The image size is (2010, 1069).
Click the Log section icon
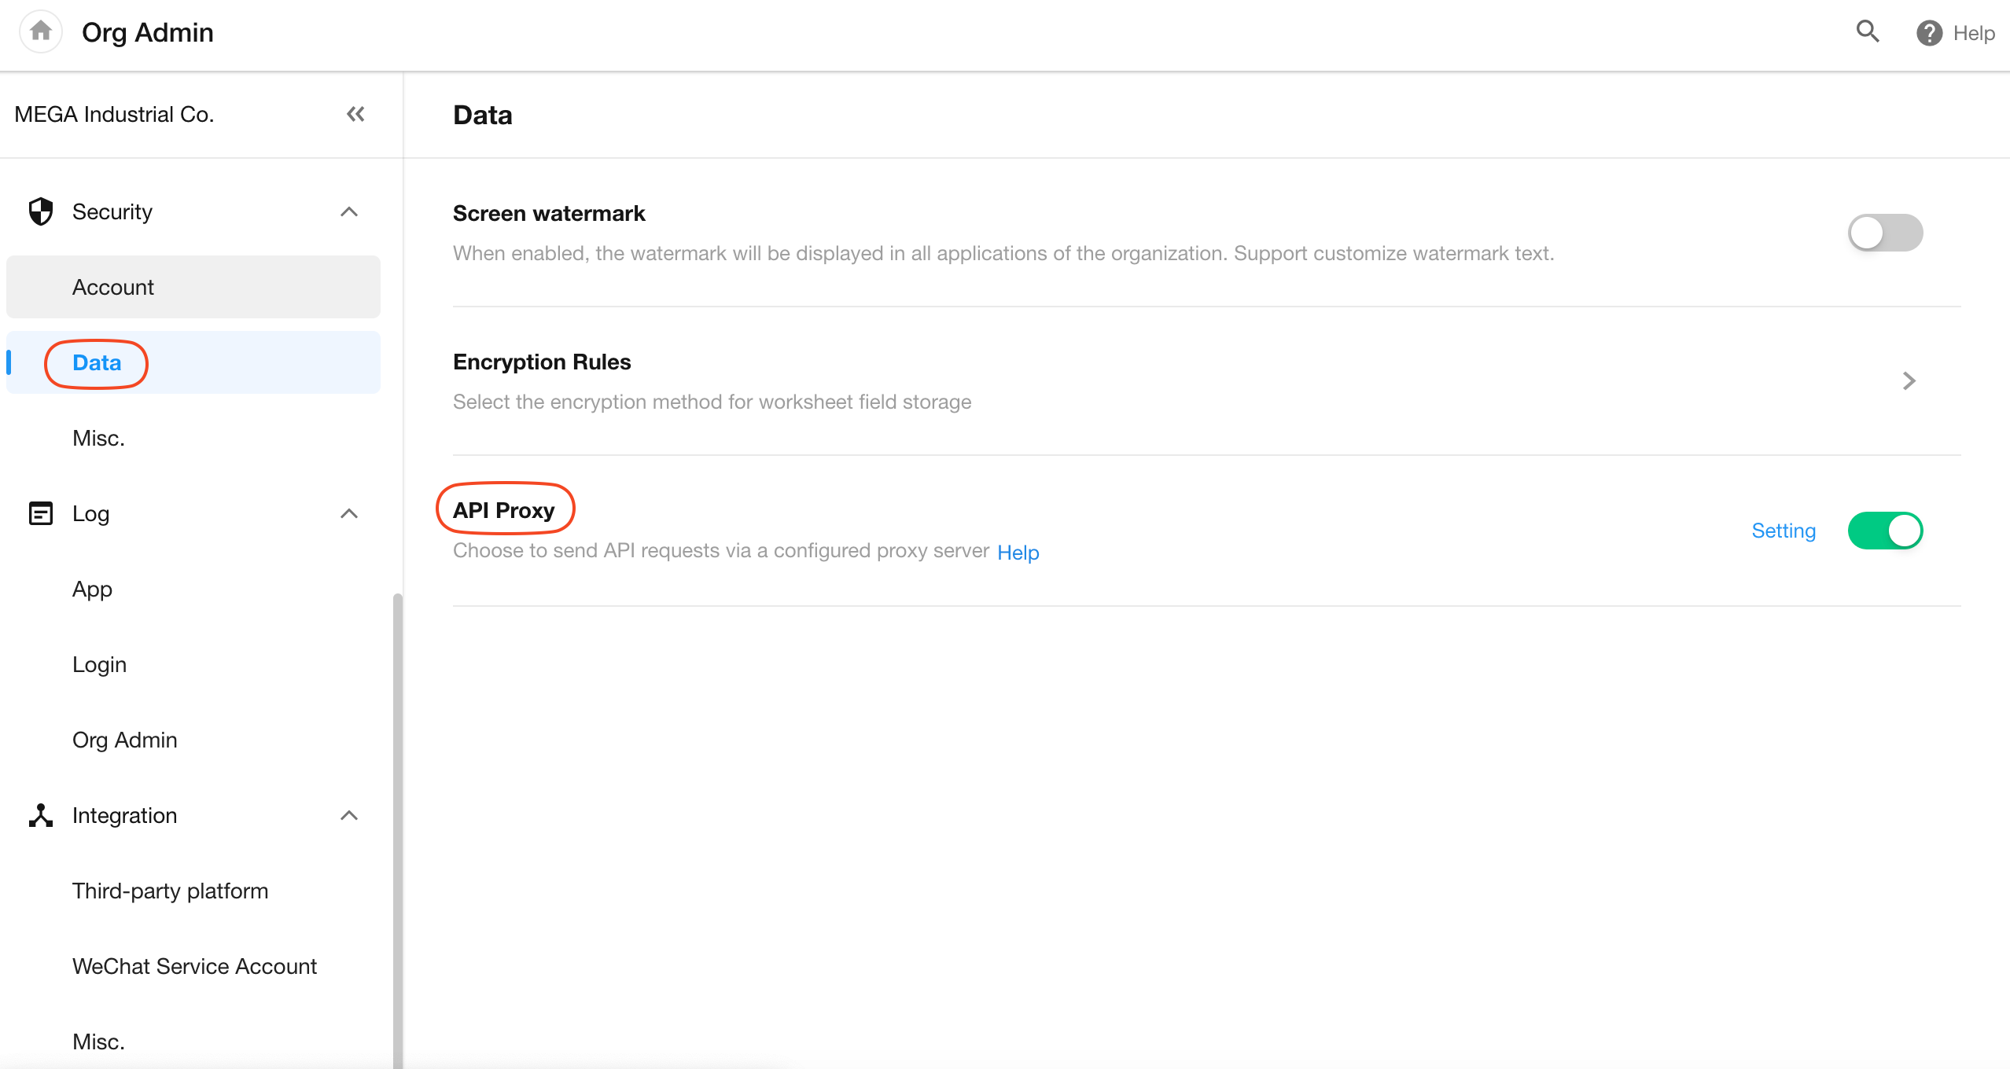coord(40,513)
